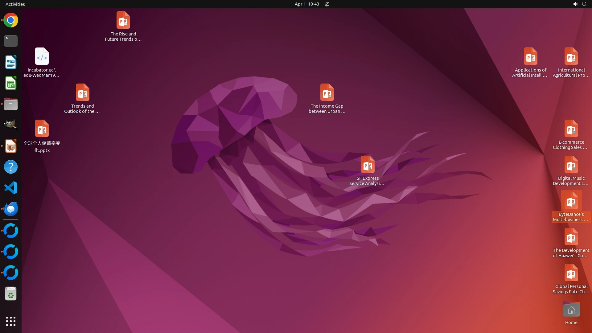Screen dimensions: 592x333
Task: Open the power menu icon
Action: click(x=584, y=4)
